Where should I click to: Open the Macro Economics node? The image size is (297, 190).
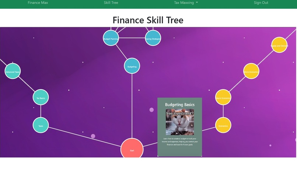[223, 97]
